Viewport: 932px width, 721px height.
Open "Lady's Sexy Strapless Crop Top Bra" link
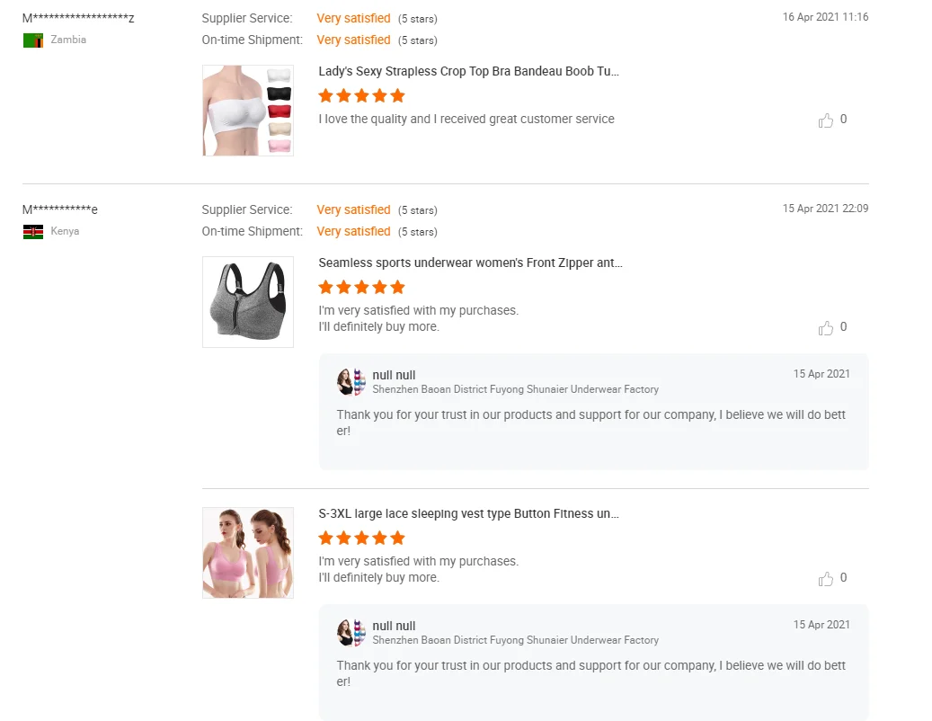point(468,72)
